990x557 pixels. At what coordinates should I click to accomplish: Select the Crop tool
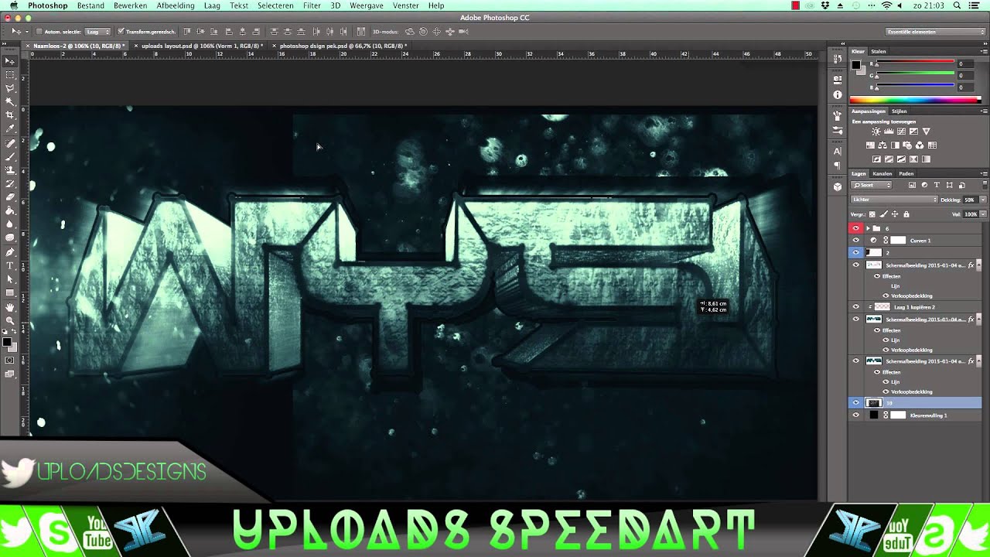pos(10,115)
